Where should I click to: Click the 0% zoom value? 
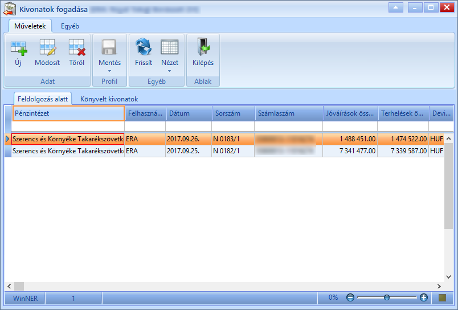[x=333, y=297]
